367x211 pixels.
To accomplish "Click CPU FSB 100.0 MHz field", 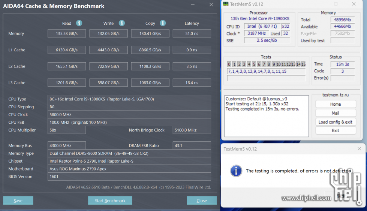I will coord(129,122).
